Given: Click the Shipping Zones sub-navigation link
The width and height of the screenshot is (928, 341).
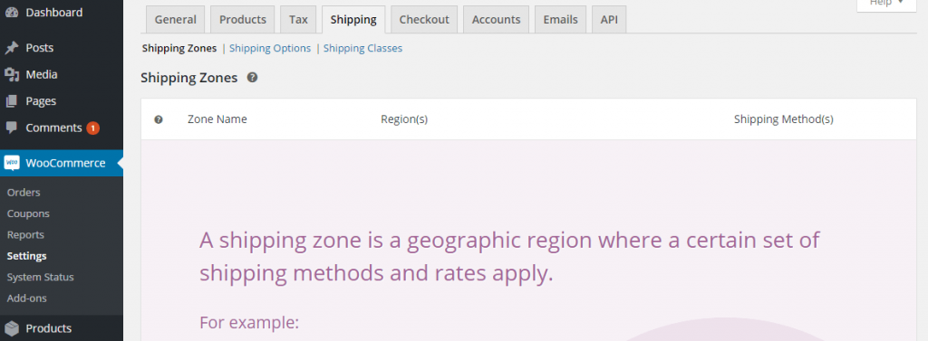Looking at the screenshot, I should 179,49.
